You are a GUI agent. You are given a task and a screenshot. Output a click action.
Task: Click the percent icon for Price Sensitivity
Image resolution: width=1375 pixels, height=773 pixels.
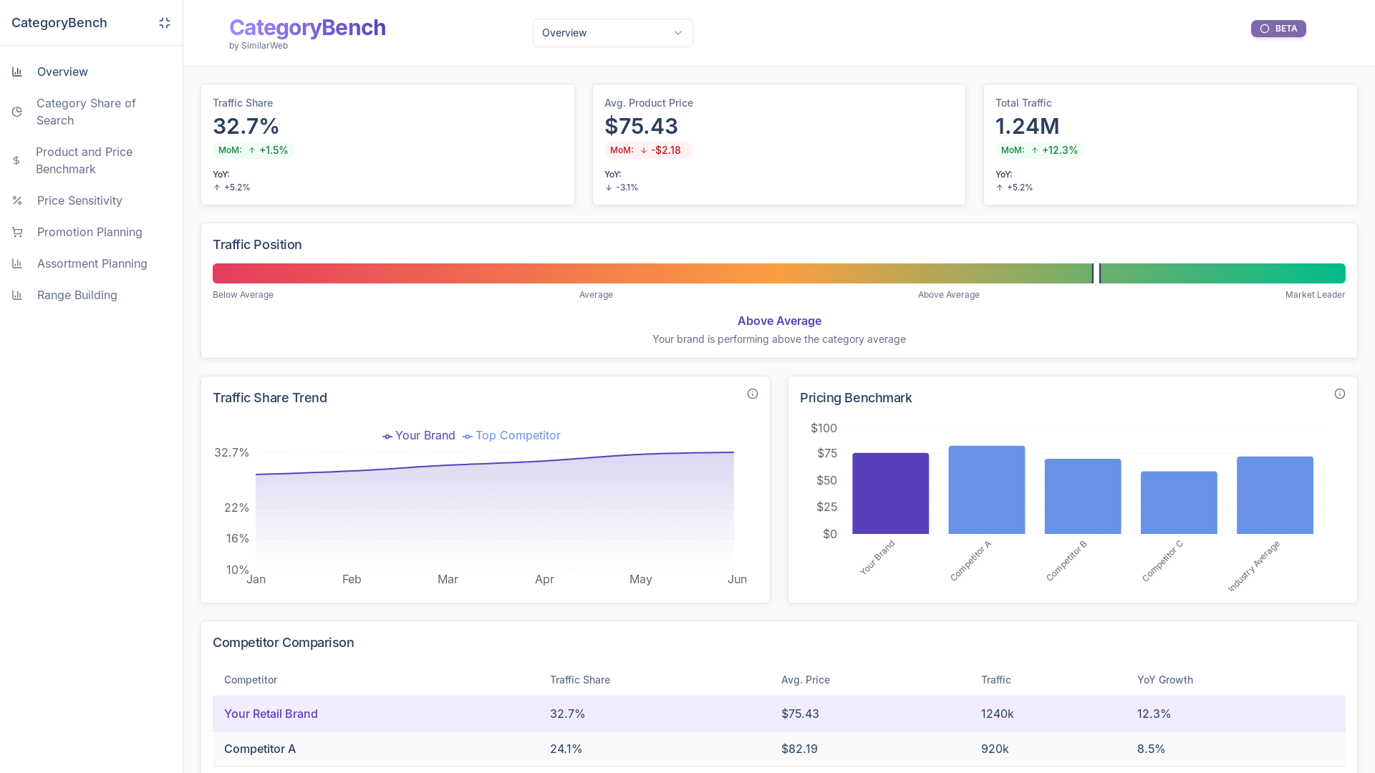[17, 200]
